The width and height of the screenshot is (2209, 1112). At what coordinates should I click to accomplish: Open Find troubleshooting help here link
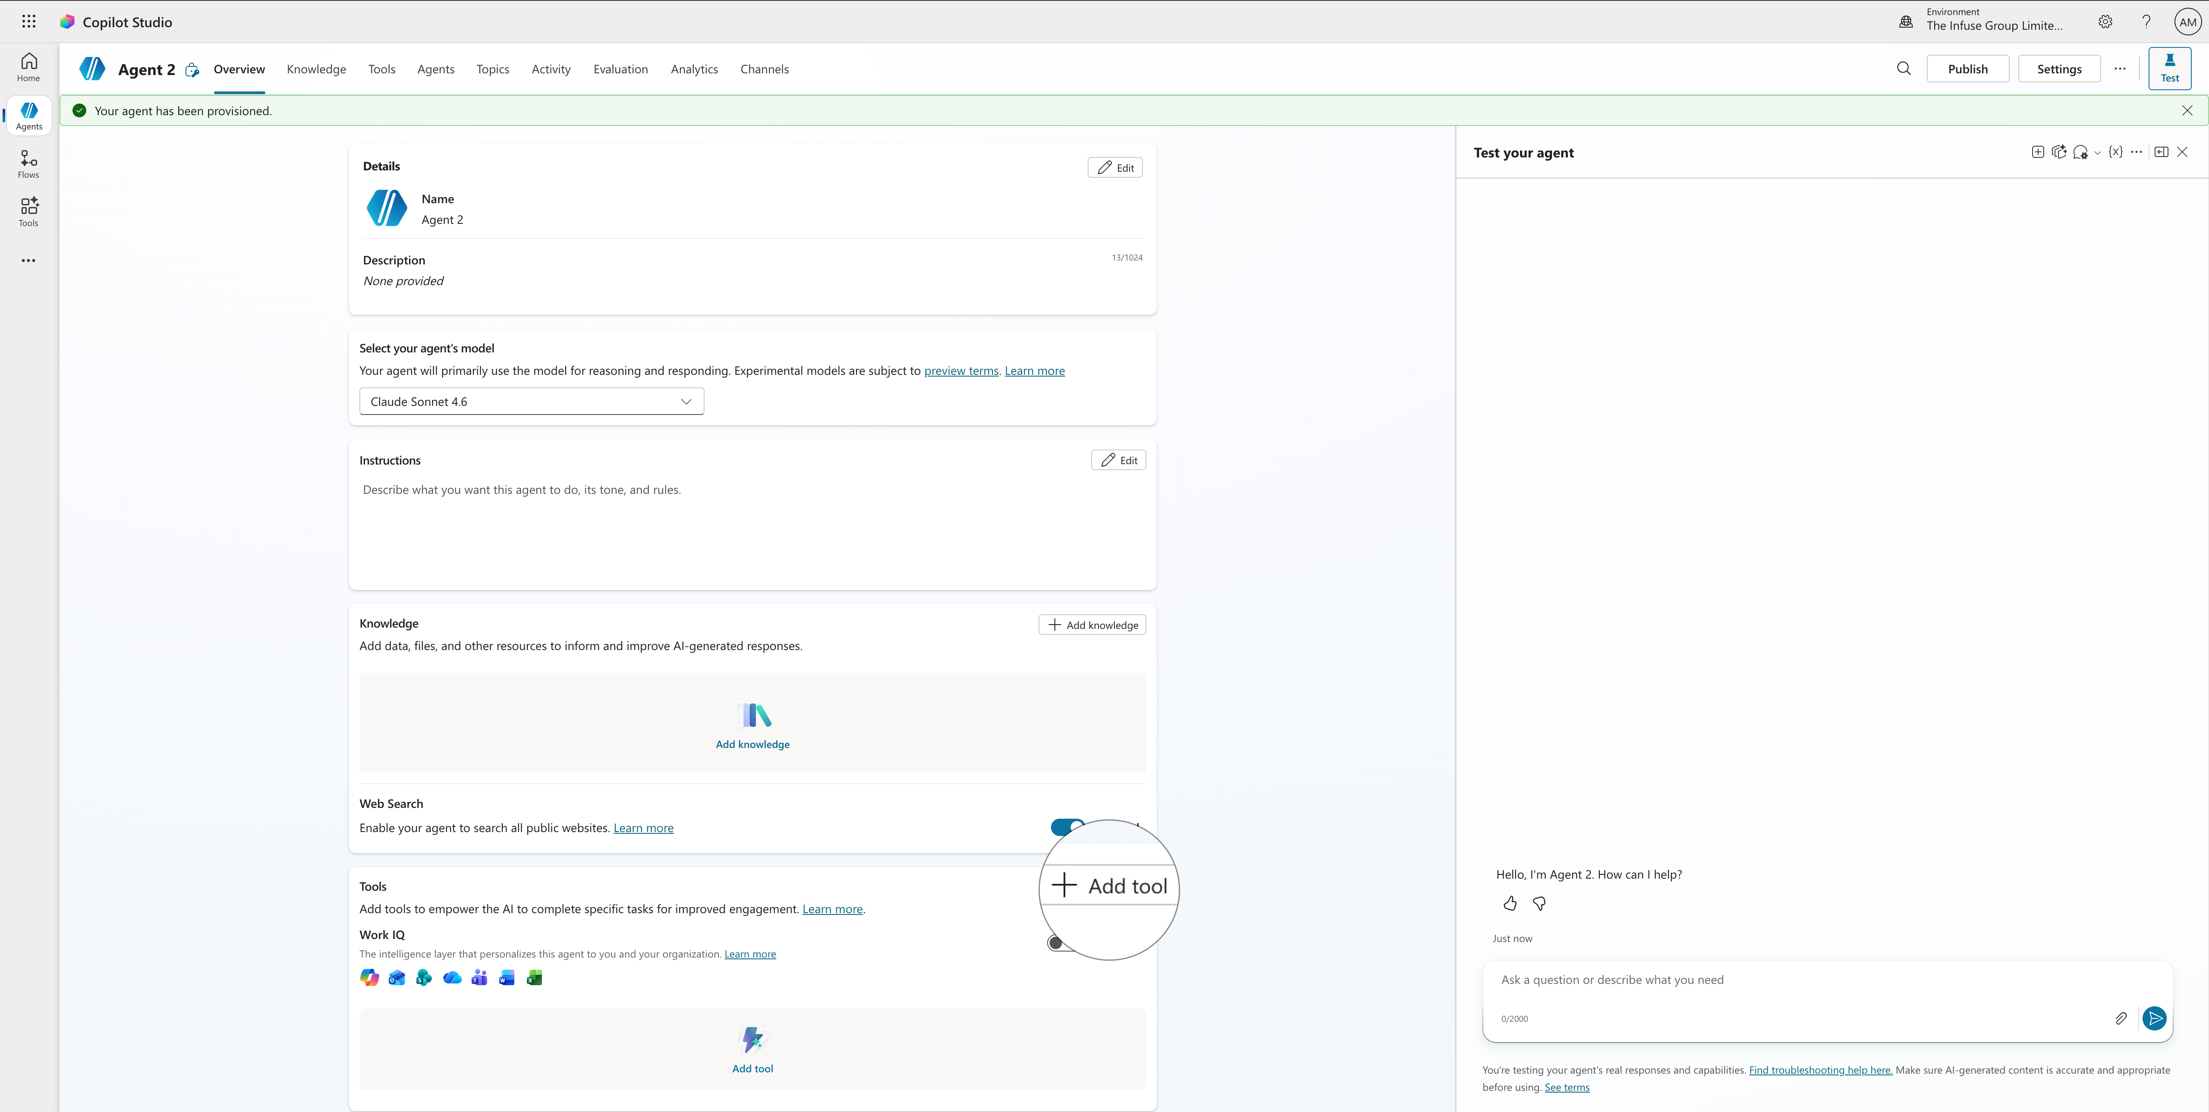coord(1821,1070)
